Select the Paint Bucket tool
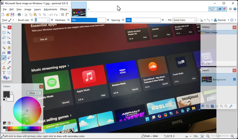The image size is (238, 139). click(4, 53)
